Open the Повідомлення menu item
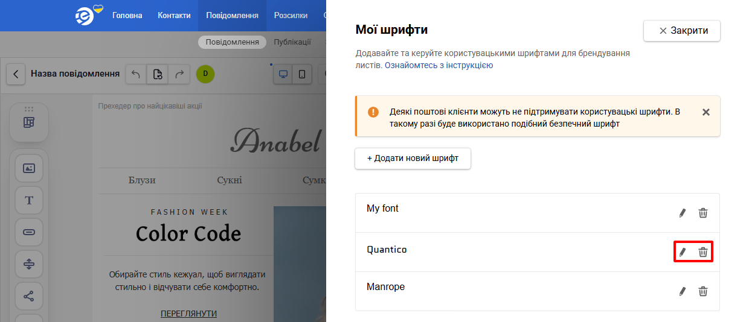 pyautogui.click(x=232, y=16)
